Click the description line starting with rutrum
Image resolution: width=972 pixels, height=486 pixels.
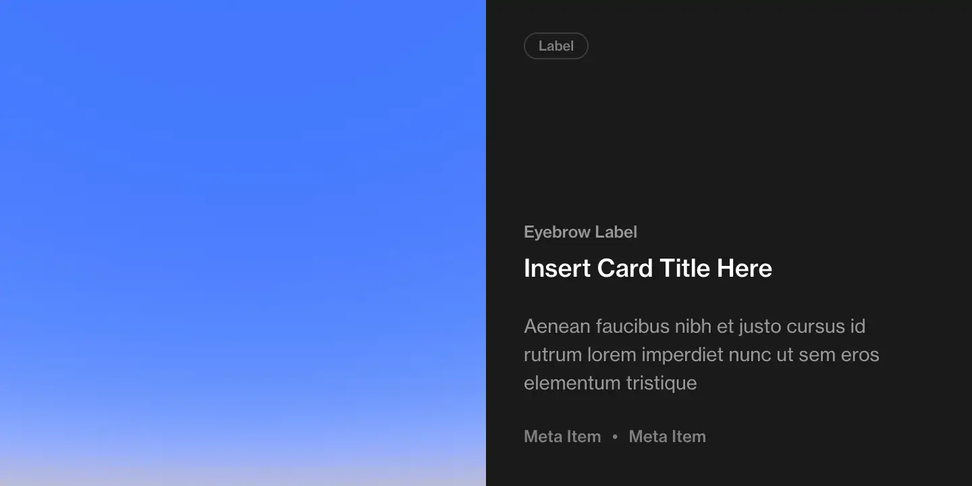coord(701,355)
